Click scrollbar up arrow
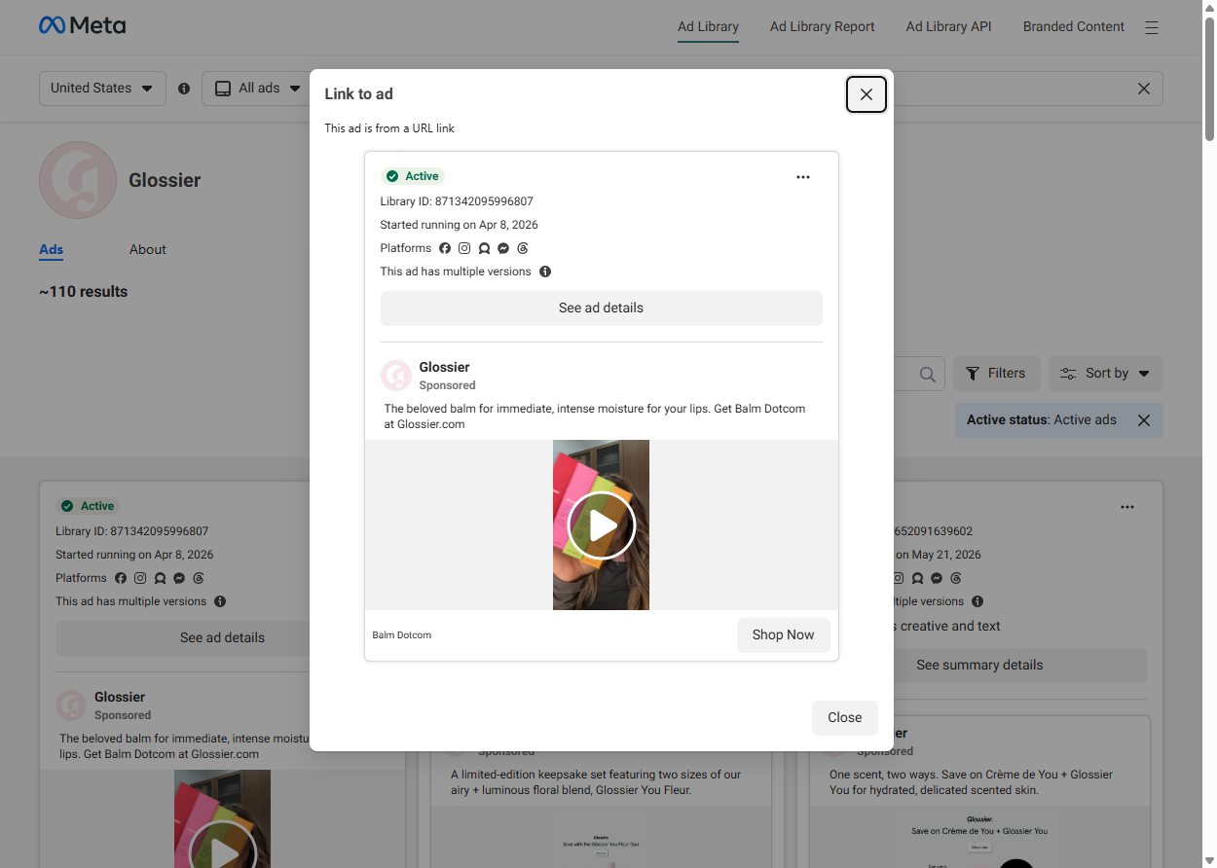The image size is (1217, 868). tap(1209, 7)
